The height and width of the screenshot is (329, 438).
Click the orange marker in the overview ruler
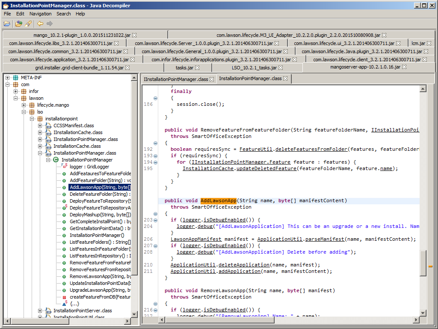(x=430, y=266)
